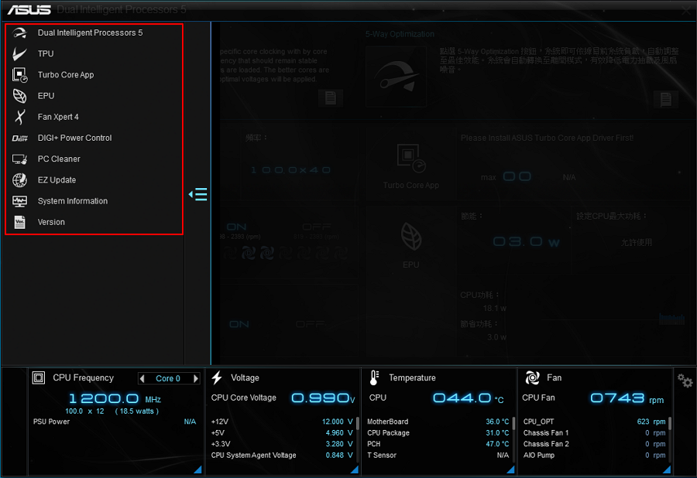This screenshot has width=697, height=478.
Task: Click the CPU System Agent Voltage row
Action: [x=282, y=456]
